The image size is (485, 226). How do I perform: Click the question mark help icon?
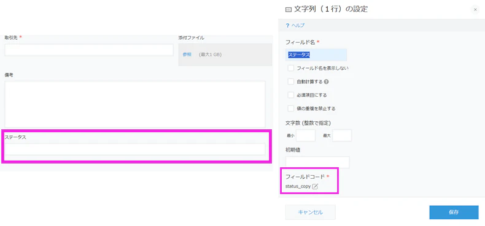click(287, 26)
